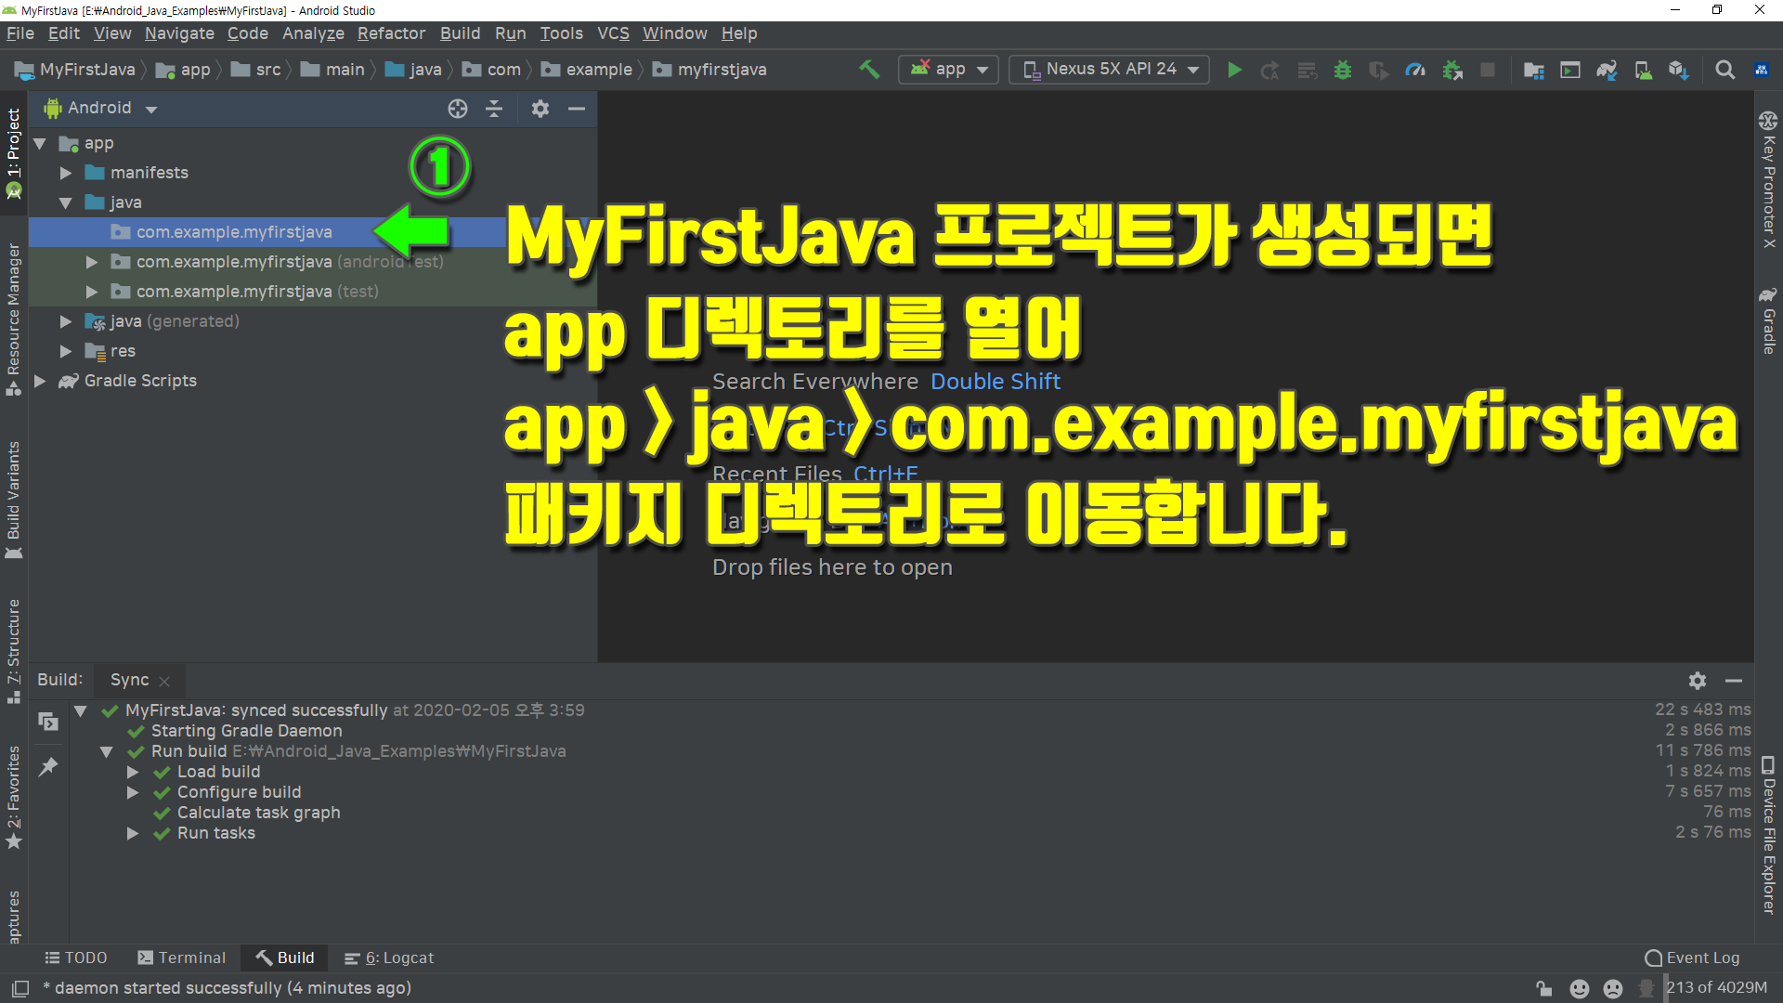Sync project with Gradle files icon
This screenshot has width=1783, height=1003.
[1606, 70]
